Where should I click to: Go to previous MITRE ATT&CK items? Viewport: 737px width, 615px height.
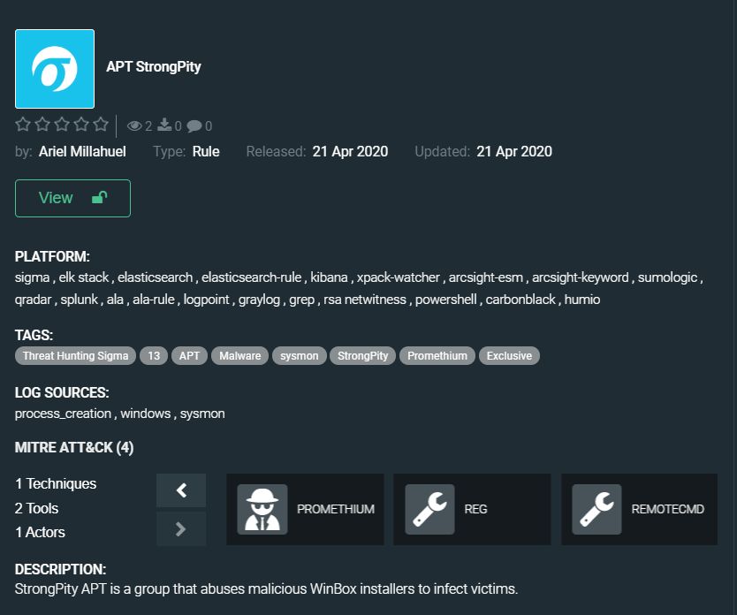pyautogui.click(x=181, y=490)
